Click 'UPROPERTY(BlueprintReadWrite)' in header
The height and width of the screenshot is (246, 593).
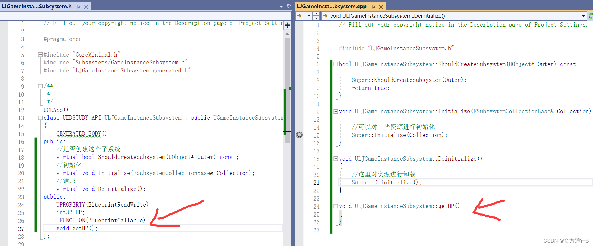(x=102, y=205)
